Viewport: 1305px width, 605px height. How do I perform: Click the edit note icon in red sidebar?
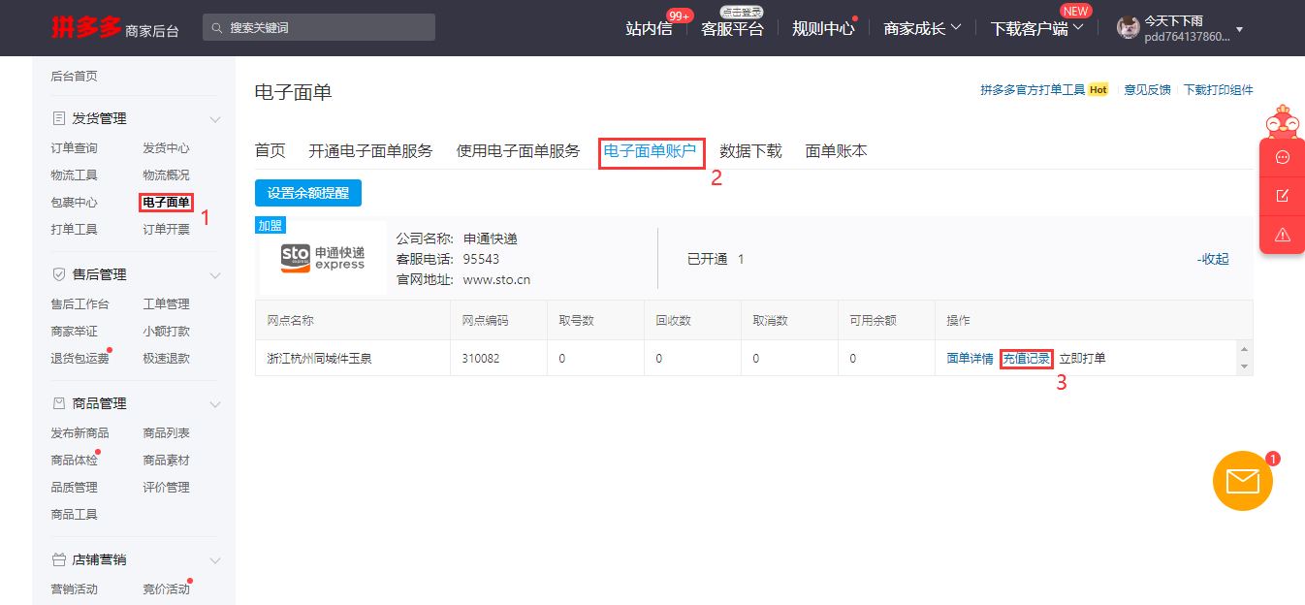click(1283, 196)
